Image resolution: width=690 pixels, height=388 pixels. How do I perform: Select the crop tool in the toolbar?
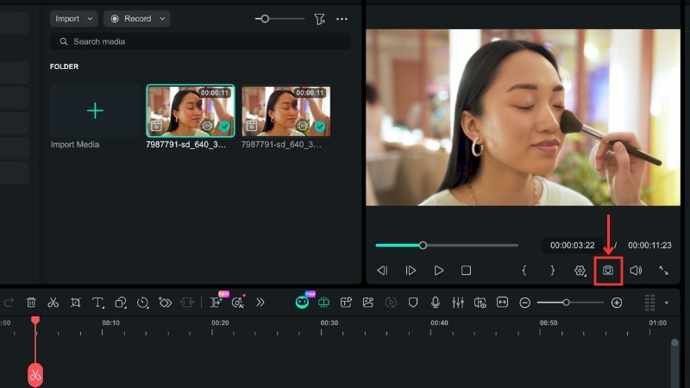click(76, 303)
